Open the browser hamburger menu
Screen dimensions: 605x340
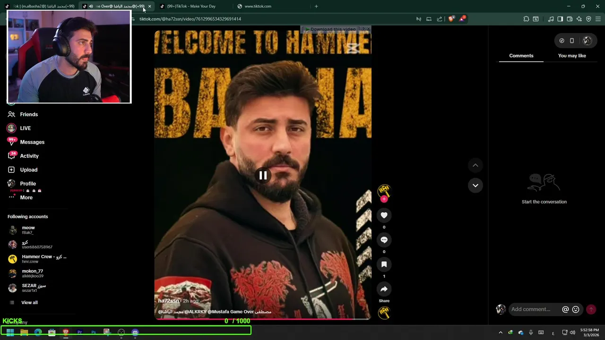pyautogui.click(x=598, y=19)
